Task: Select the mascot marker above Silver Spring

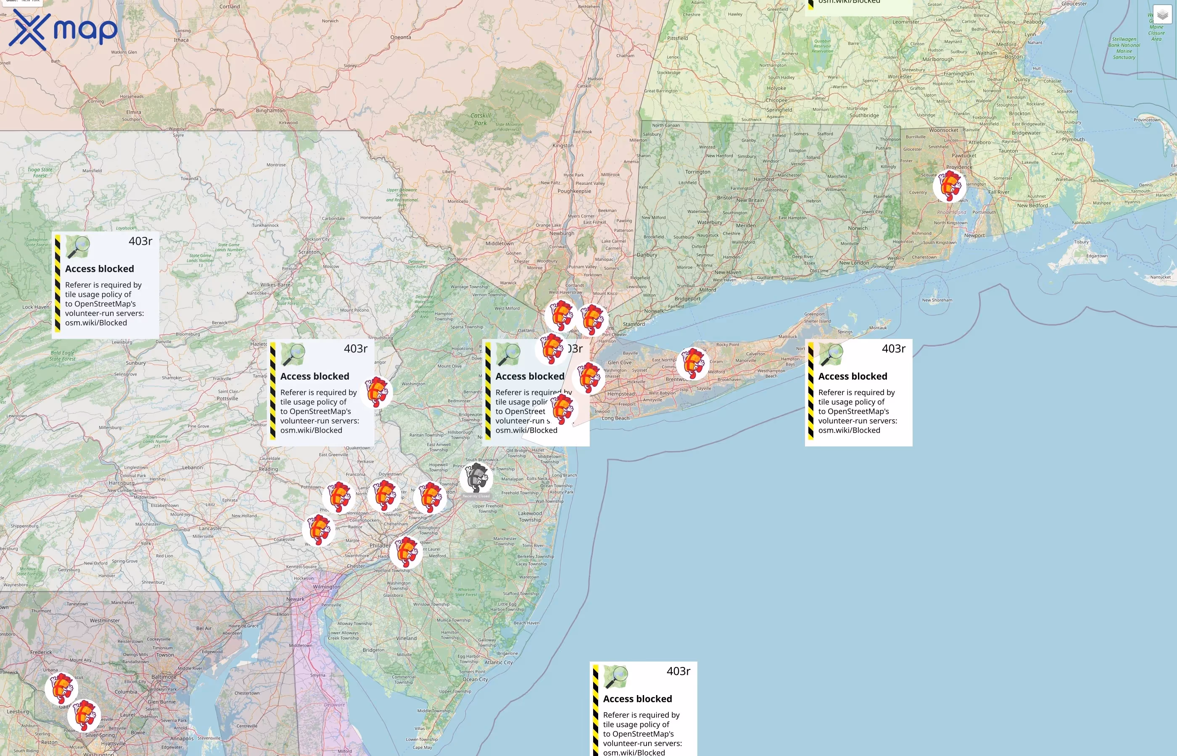Action: [x=84, y=716]
